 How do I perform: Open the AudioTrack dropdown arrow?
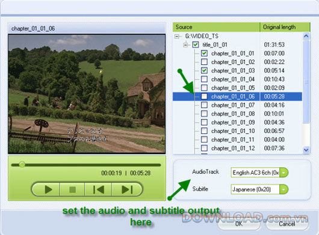point(284,172)
